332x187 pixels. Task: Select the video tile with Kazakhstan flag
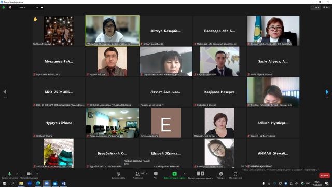pos(273,31)
